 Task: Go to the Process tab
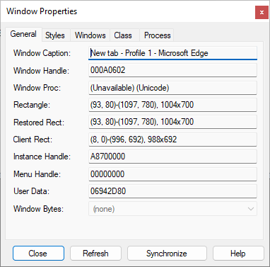(x=157, y=35)
